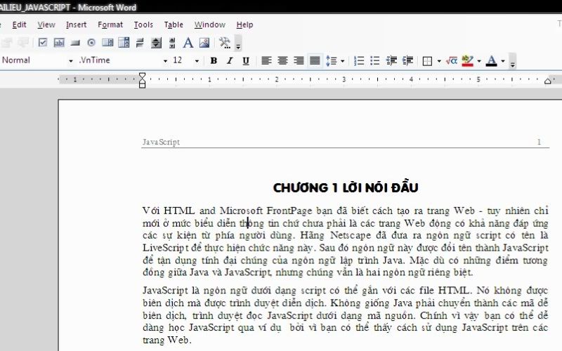The width and height of the screenshot is (562, 351).
Task: Toggle bulleted list formatting
Action: click(375, 60)
